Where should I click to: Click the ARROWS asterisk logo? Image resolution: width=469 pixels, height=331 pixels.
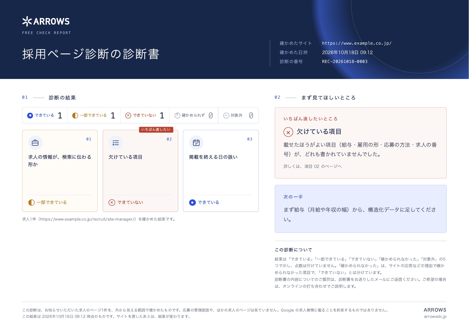[x=27, y=21]
